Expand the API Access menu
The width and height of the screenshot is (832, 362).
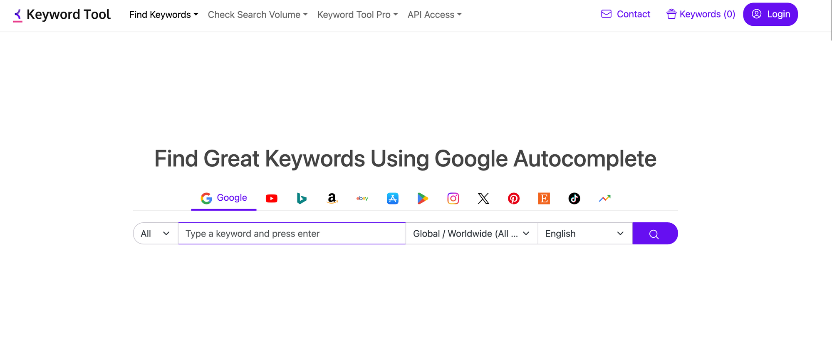434,15
